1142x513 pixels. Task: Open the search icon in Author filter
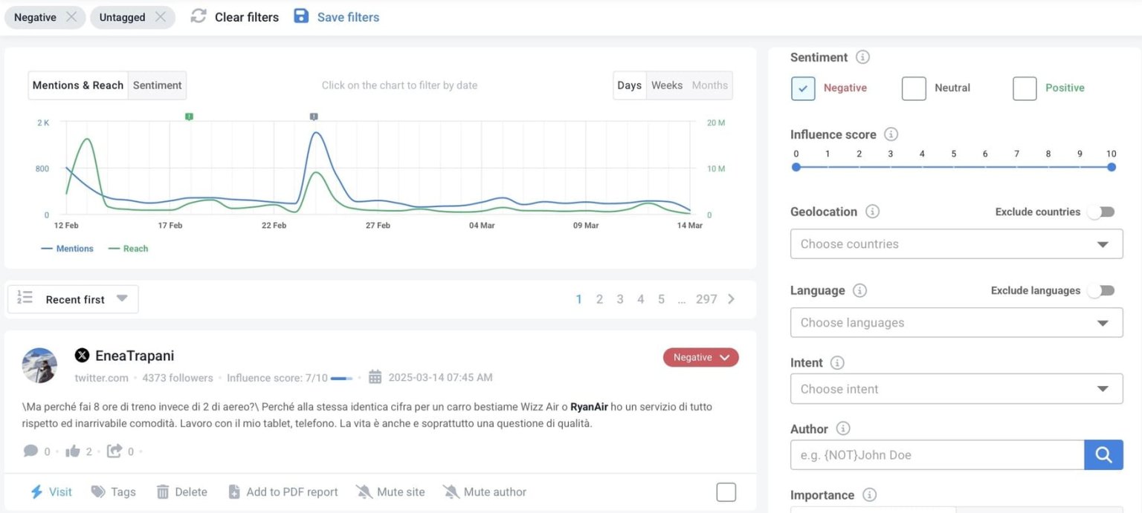point(1103,454)
